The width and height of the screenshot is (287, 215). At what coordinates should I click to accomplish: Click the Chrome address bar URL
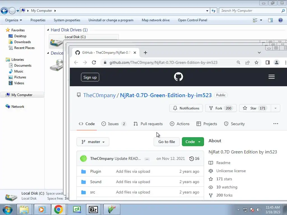tap(163, 62)
